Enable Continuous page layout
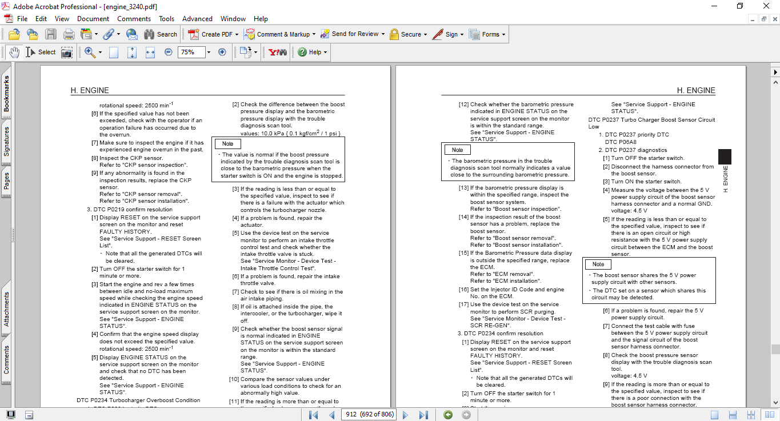This screenshot has height=421, width=780. [x=732, y=415]
